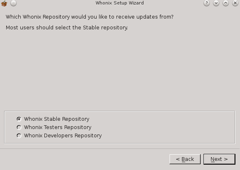240x170 pixels.
Task: Open window menu via Whonix box icon
Action: tap(4, 3)
